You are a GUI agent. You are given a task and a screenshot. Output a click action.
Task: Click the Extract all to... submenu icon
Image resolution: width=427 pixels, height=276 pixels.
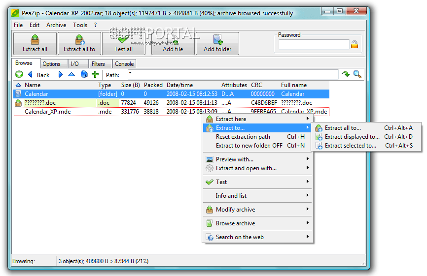(319, 128)
